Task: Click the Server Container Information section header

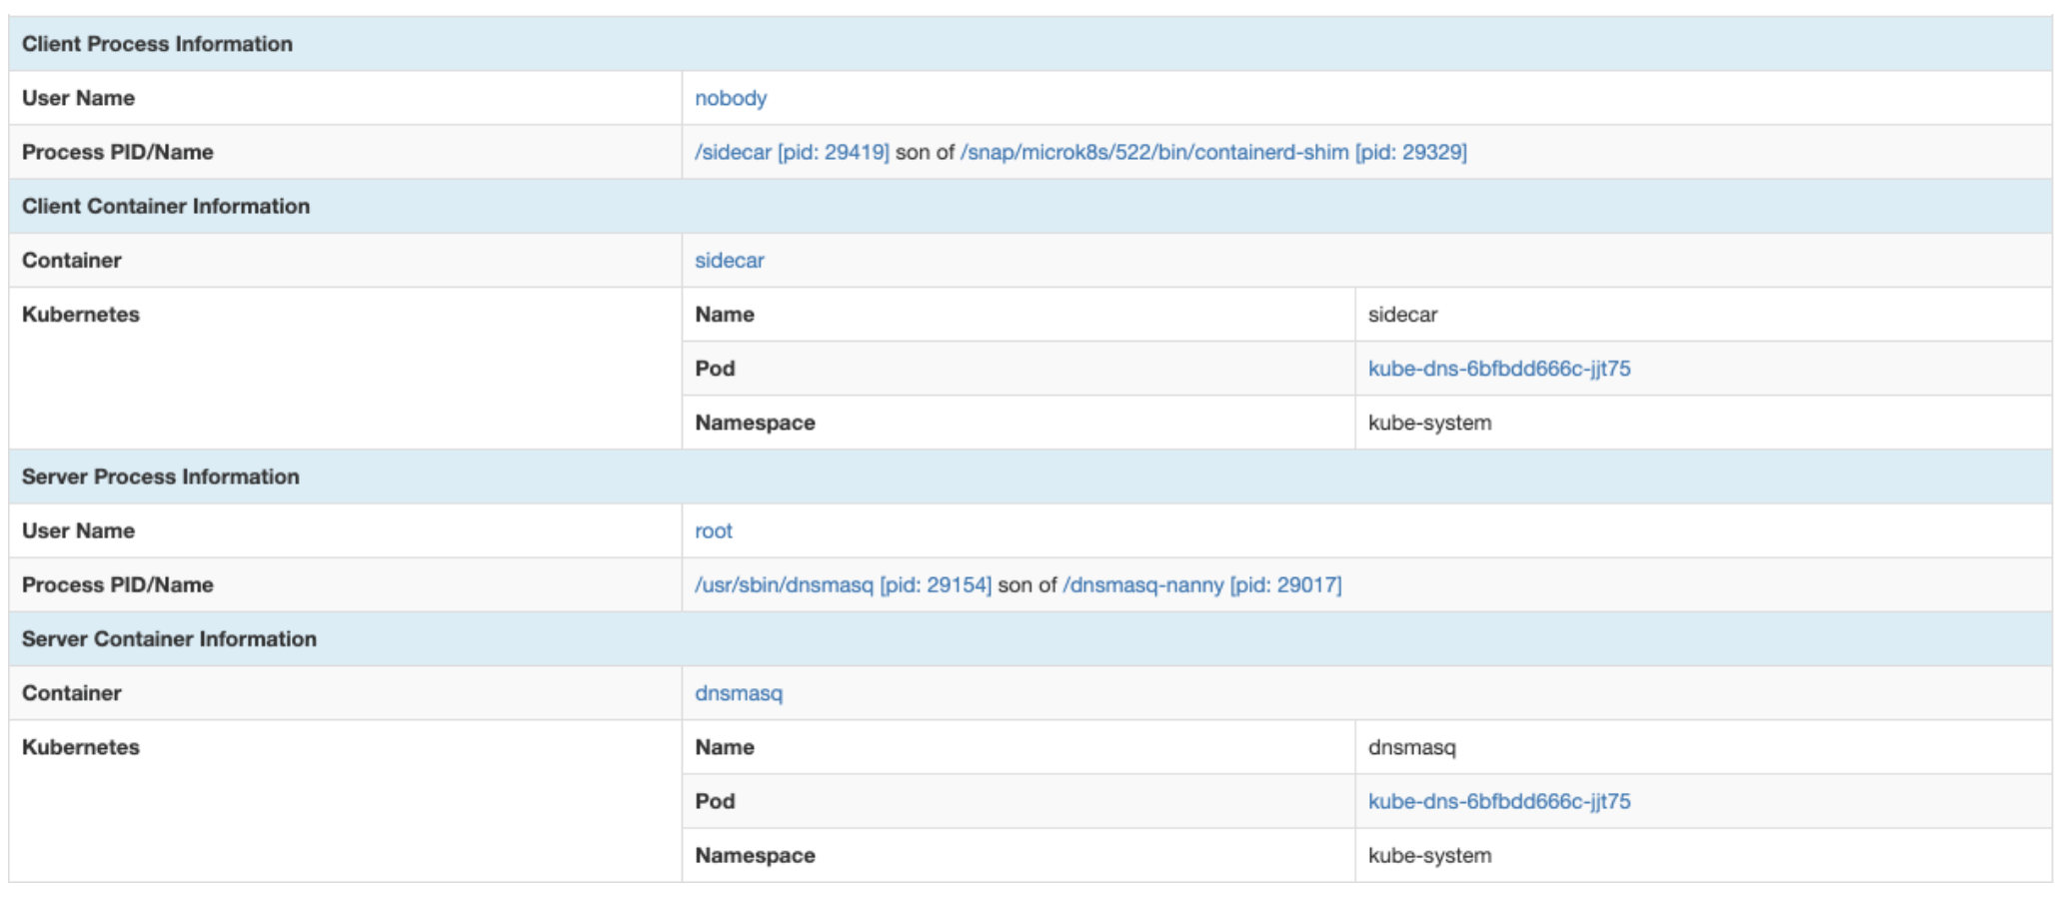Action: (x=169, y=639)
